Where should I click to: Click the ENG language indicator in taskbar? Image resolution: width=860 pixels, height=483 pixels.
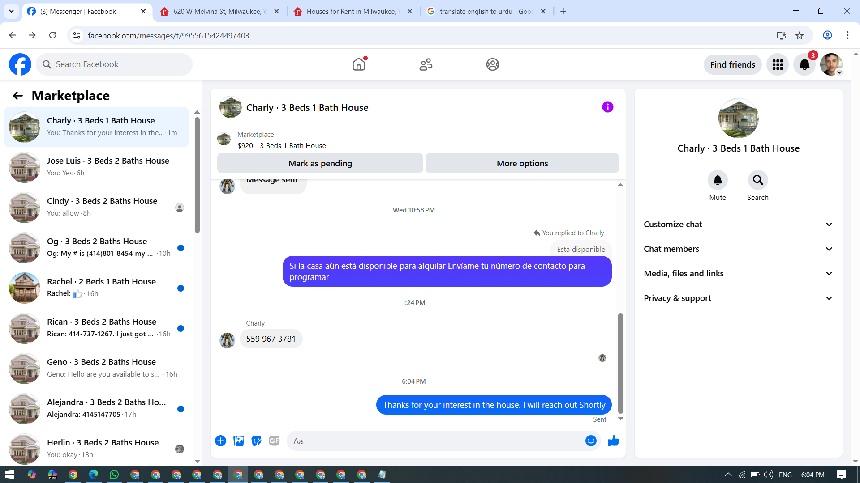pos(785,475)
